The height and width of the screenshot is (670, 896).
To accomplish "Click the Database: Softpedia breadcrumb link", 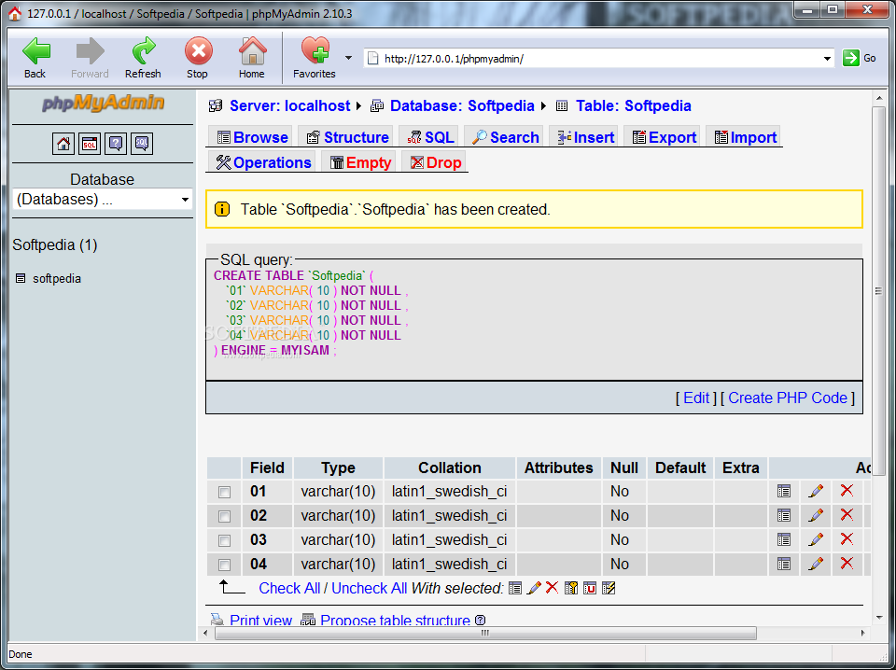I will (x=462, y=105).
